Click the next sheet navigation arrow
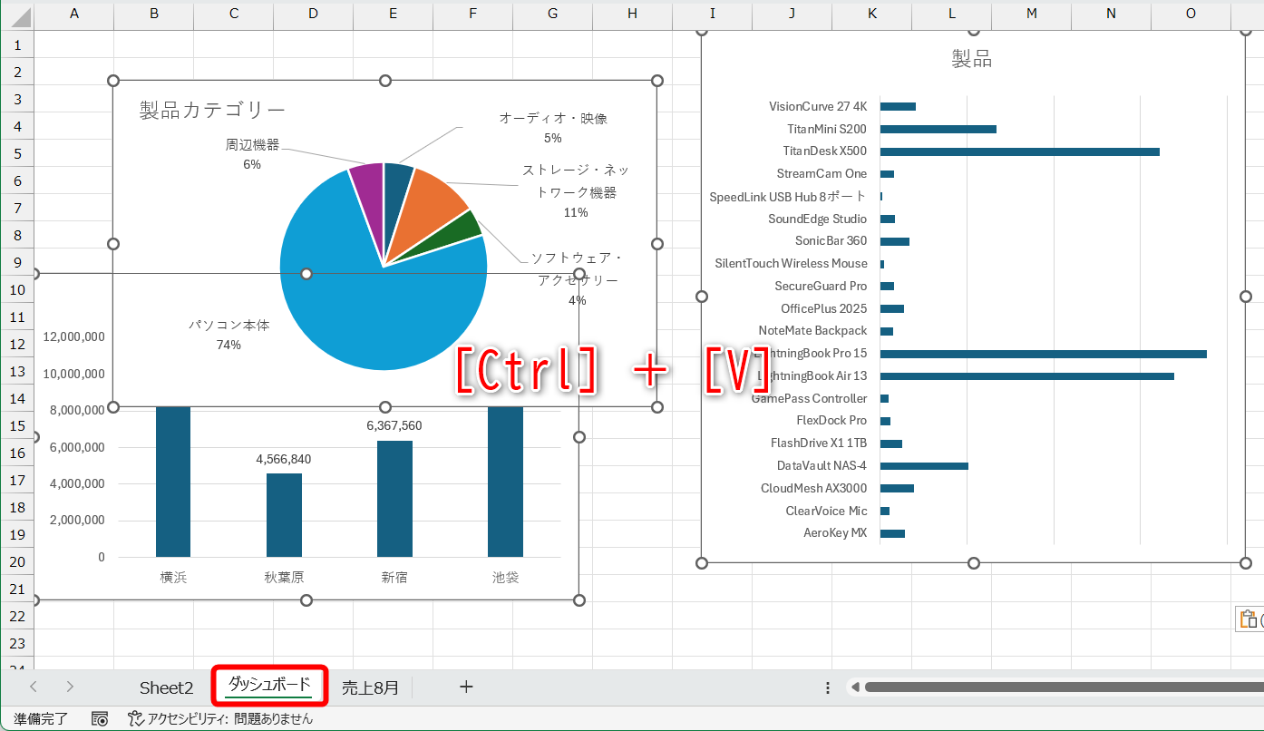Image resolution: width=1264 pixels, height=731 pixels. click(x=70, y=687)
